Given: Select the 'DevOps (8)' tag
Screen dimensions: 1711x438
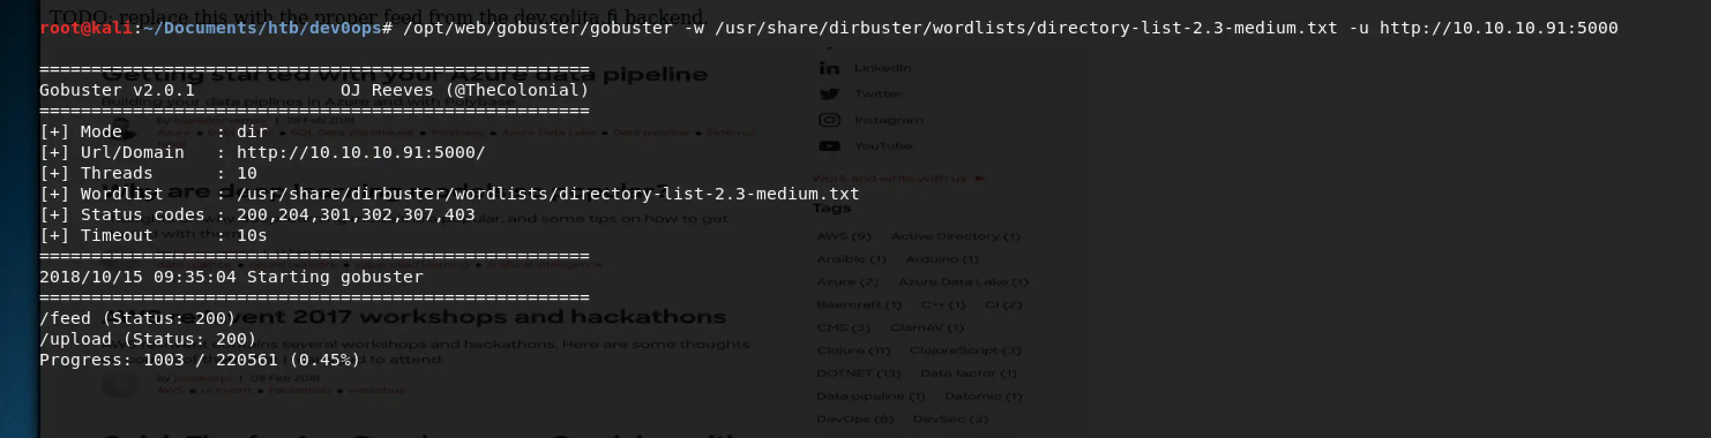Looking at the screenshot, I should click(x=855, y=419).
